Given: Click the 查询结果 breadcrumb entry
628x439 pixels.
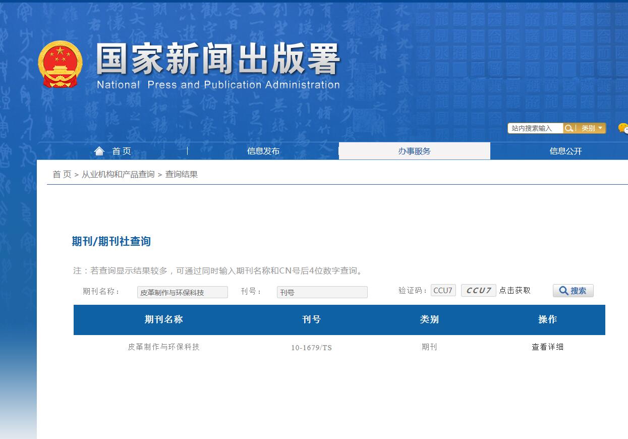Looking at the screenshot, I should (x=182, y=174).
